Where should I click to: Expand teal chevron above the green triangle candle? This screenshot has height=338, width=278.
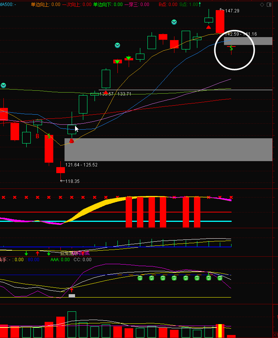117,45
